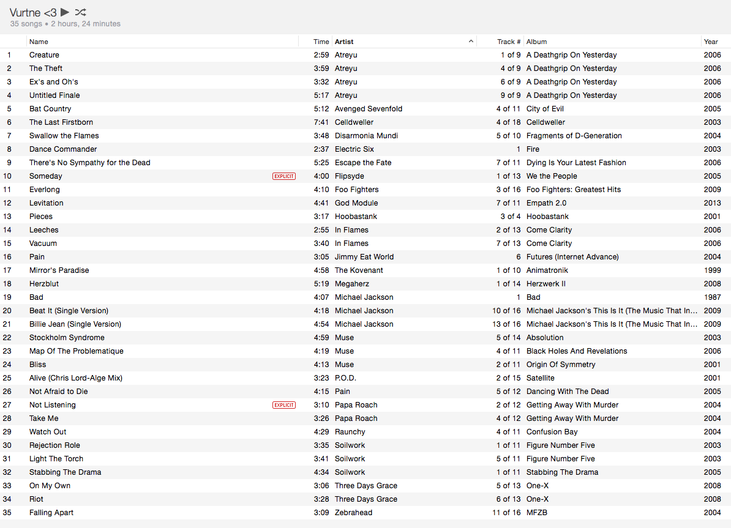Click song name Stabbing The Drama
This screenshot has height=528, width=731.
[x=66, y=472]
